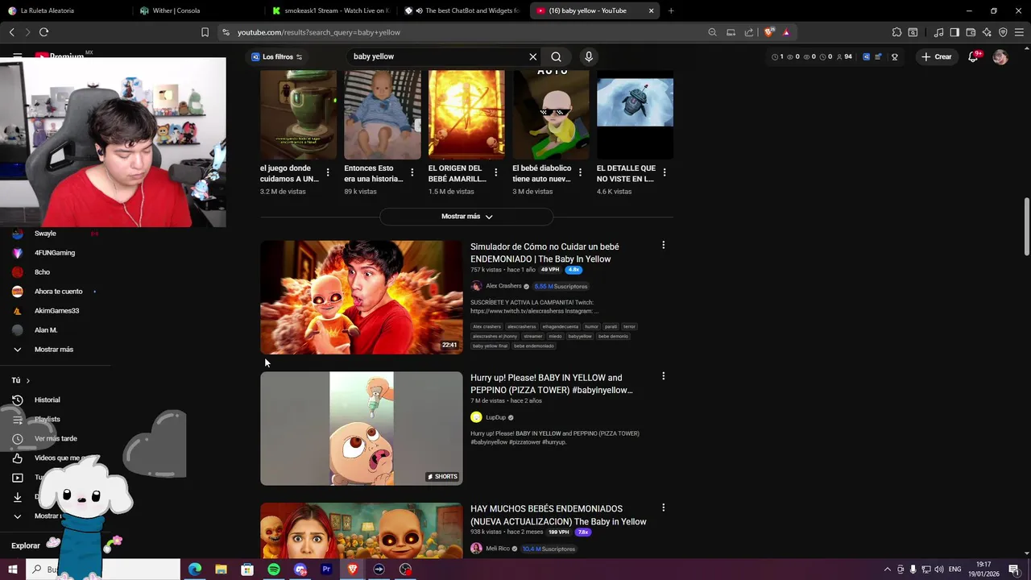Viewport: 1031px width, 580px height.
Task: Open the browser extensions puzzle icon
Action: pyautogui.click(x=896, y=32)
